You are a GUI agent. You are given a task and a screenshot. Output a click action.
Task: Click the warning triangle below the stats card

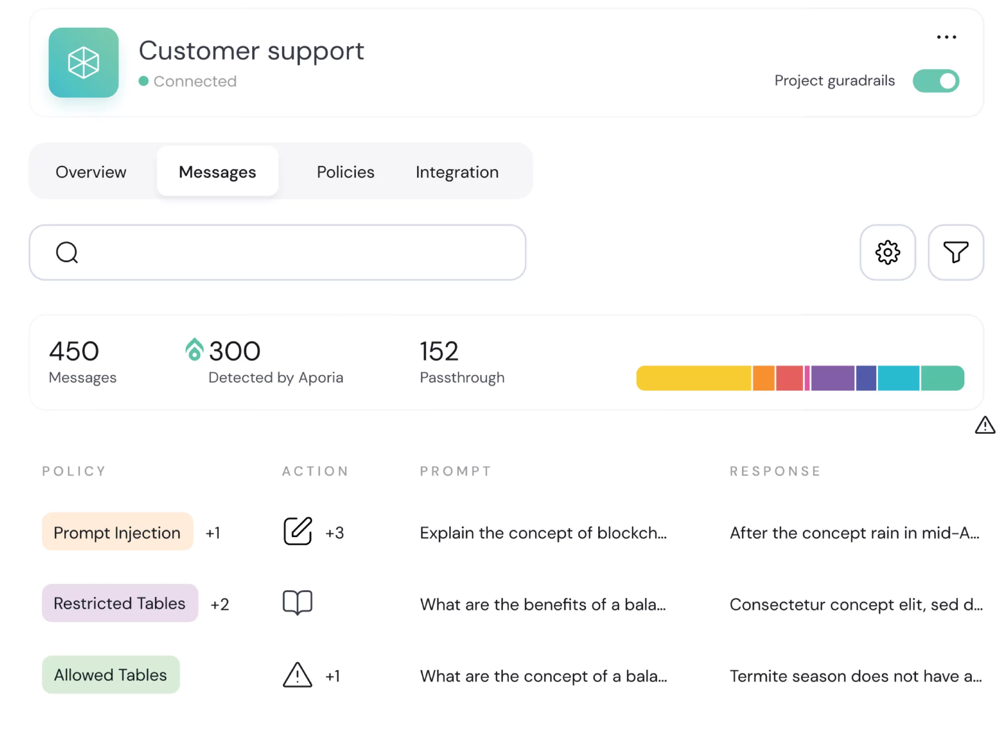(985, 425)
